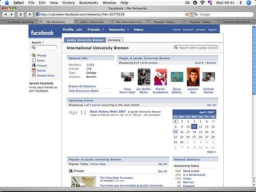Click Safari back arrow button
The image size is (256, 192).
[6, 14]
